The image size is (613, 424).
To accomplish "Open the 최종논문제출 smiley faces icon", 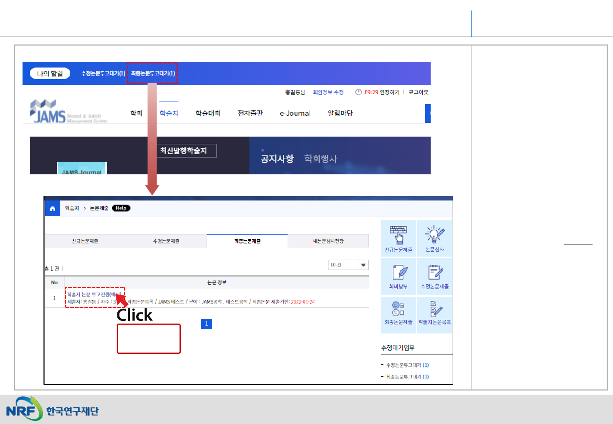I will [x=398, y=313].
